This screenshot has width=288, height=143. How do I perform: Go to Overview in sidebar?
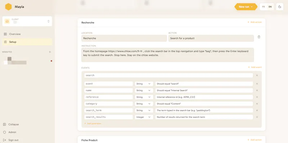click(x=27, y=34)
